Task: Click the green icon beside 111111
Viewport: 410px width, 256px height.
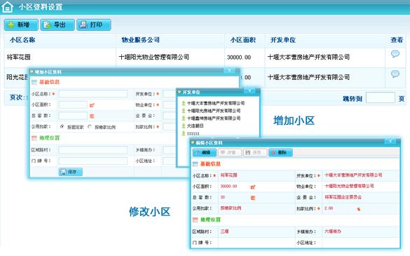Action: pyautogui.click(x=184, y=133)
